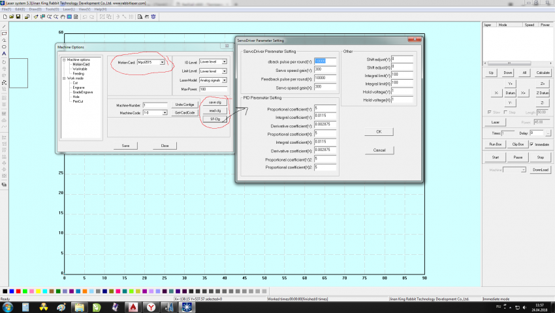
Task: Select the rectangle drawing tool
Action: click(x=4, y=33)
